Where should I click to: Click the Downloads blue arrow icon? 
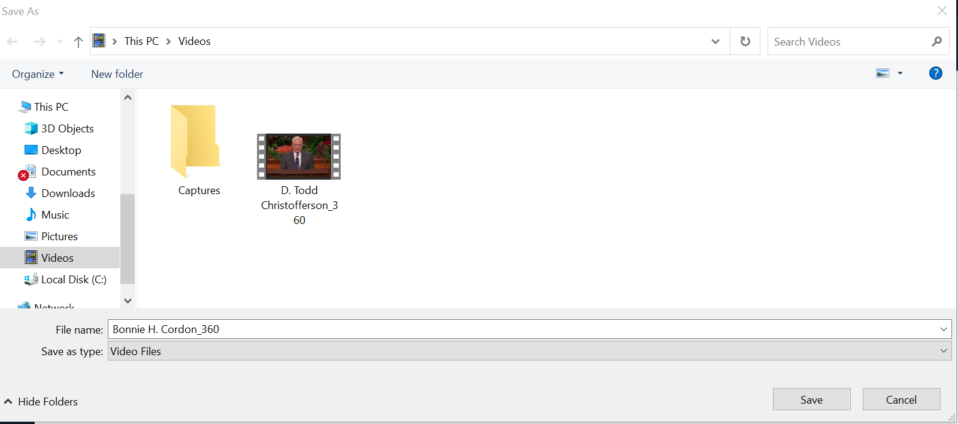pyautogui.click(x=31, y=193)
